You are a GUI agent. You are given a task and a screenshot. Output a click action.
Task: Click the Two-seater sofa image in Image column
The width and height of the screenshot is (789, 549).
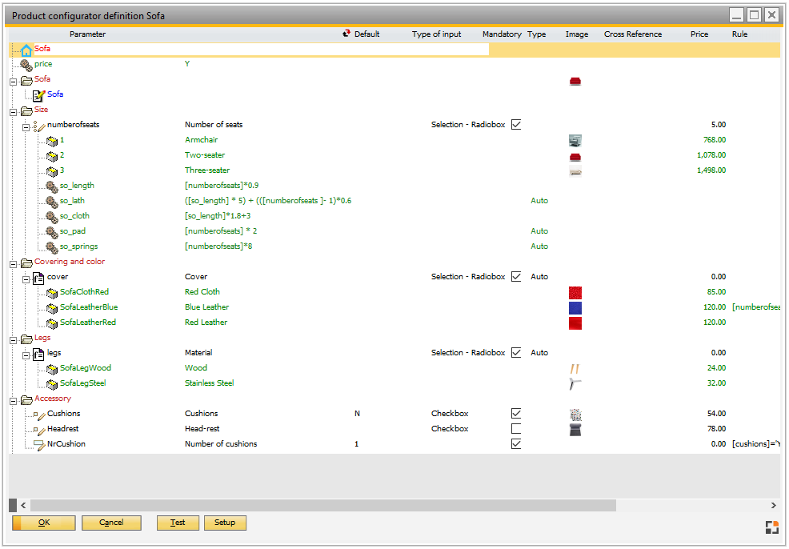click(x=575, y=154)
